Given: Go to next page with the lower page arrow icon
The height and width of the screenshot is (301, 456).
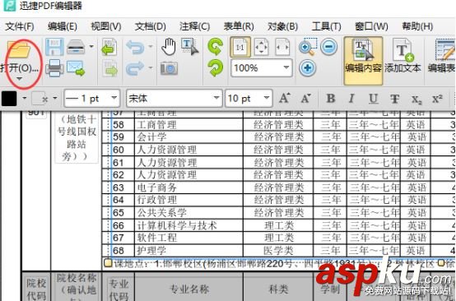Looking at the screenshot, I should pyautogui.click(x=109, y=68).
